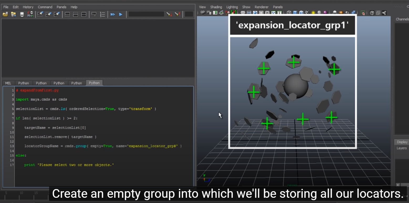
Task: Click the layer panel scroll left arrow
Action: (x=398, y=185)
